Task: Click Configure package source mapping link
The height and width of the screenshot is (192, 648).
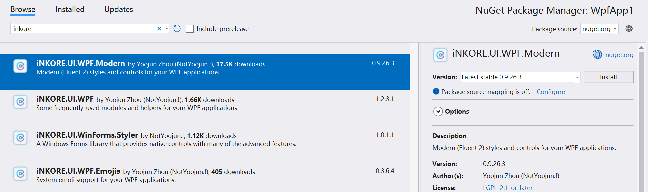Action: (551, 92)
